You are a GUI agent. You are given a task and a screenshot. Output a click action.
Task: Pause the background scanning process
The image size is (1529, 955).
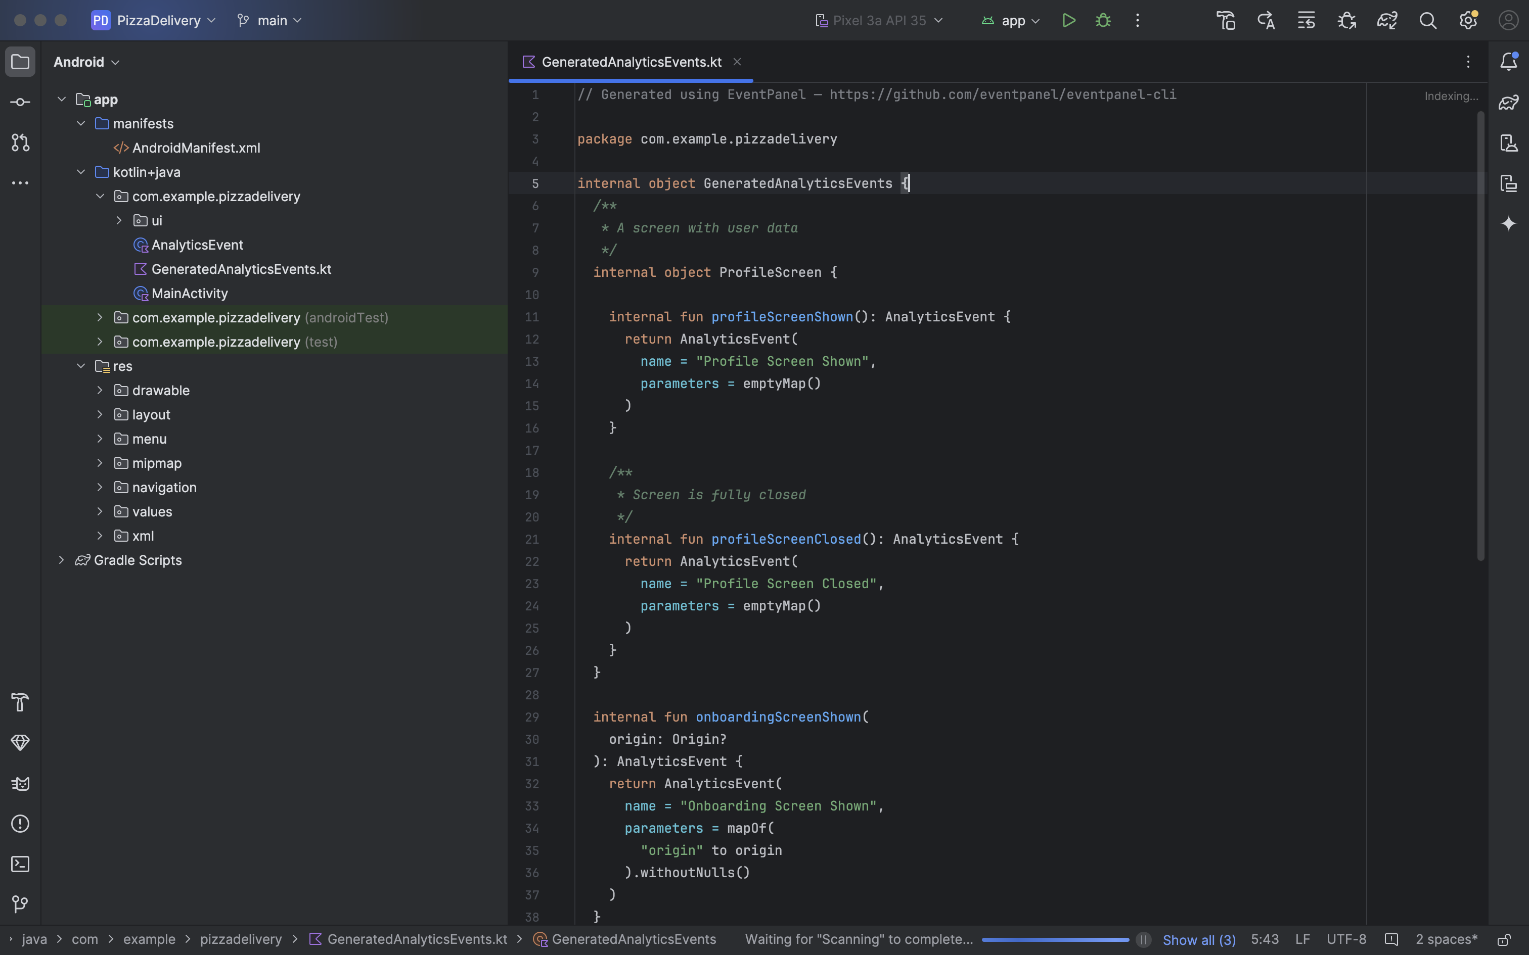[1143, 940]
